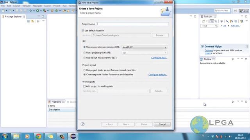Screen dimensions: 250x140
Task: Click the Find field in Task List
Action: coord(209,26)
